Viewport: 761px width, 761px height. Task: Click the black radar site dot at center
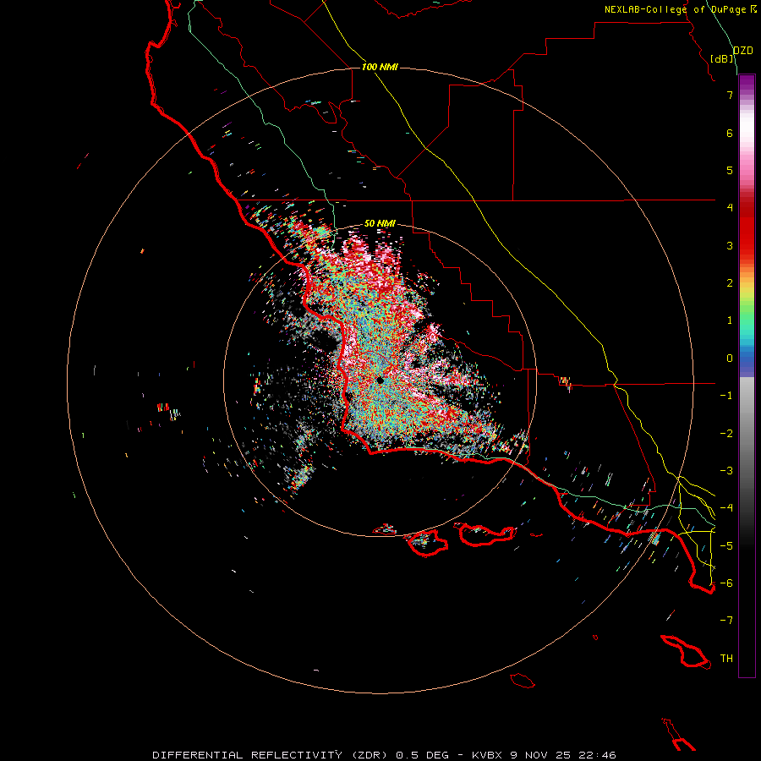click(x=380, y=380)
